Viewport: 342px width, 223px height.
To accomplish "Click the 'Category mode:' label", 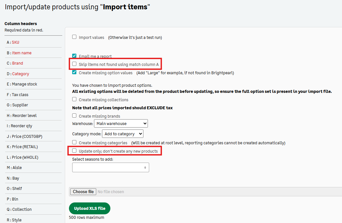I will tap(87, 134).
